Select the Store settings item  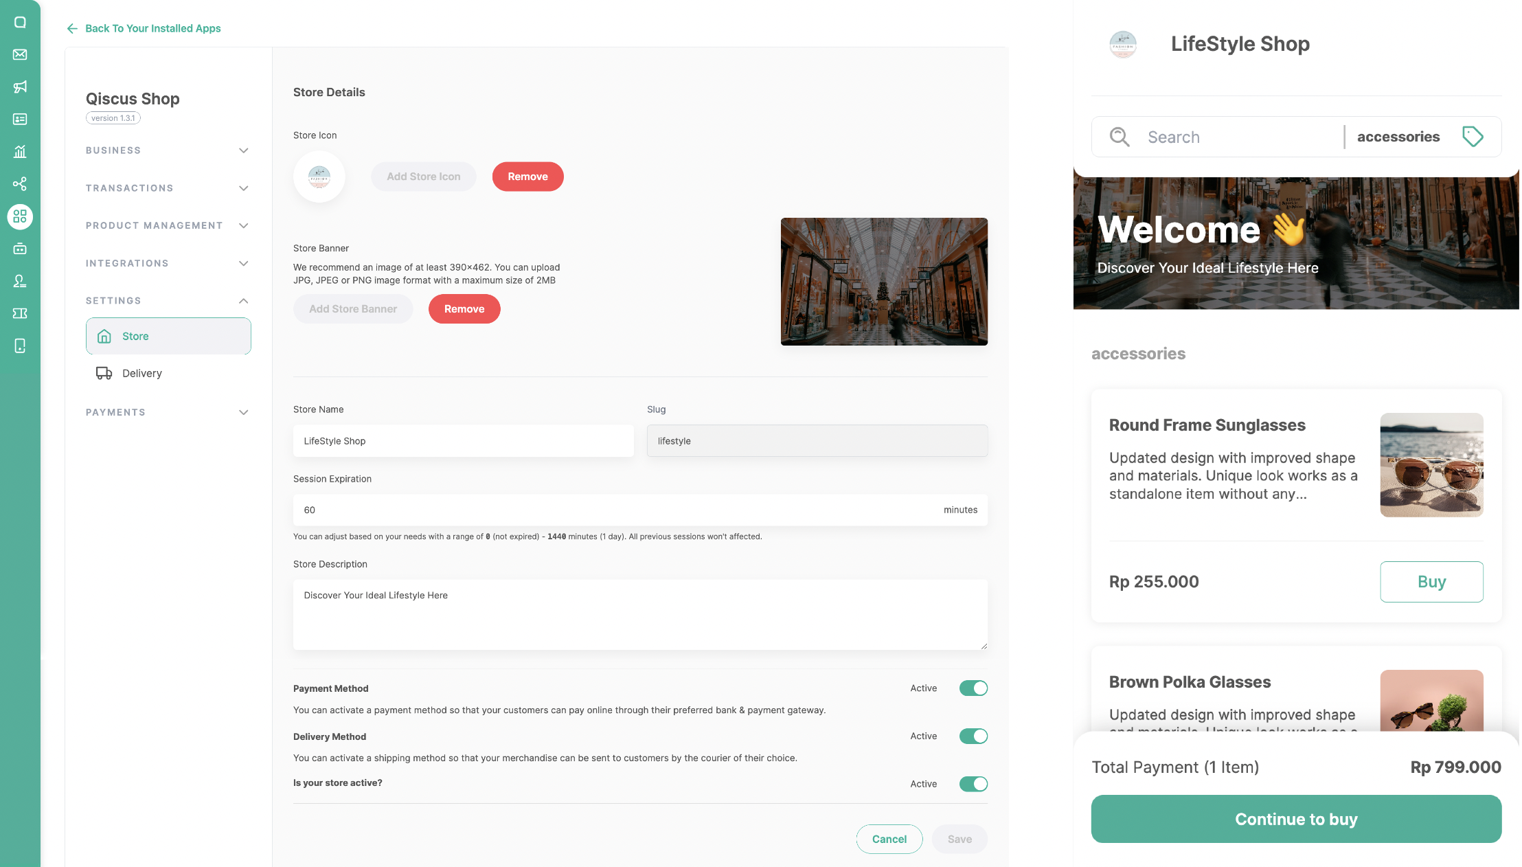[168, 336]
